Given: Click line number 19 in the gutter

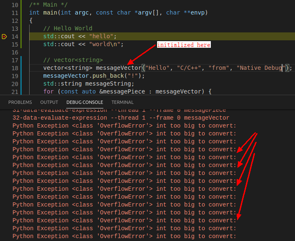Looking at the screenshot, I should 15,76.
